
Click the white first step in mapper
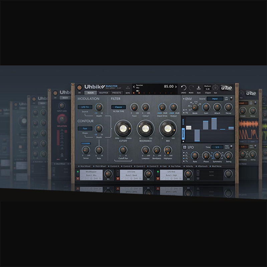189,128
